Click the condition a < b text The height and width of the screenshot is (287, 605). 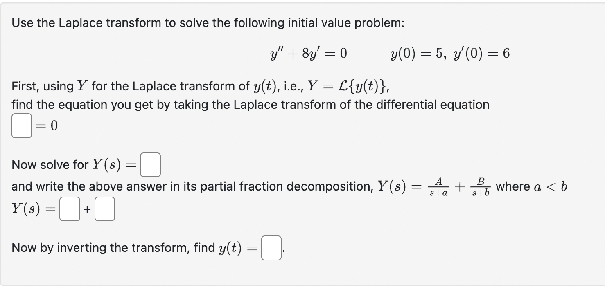click(x=551, y=186)
